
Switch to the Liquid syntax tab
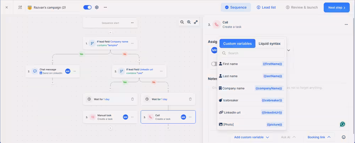(269, 43)
